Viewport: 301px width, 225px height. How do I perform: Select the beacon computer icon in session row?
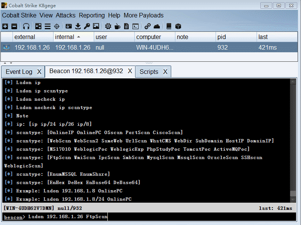click(6, 47)
